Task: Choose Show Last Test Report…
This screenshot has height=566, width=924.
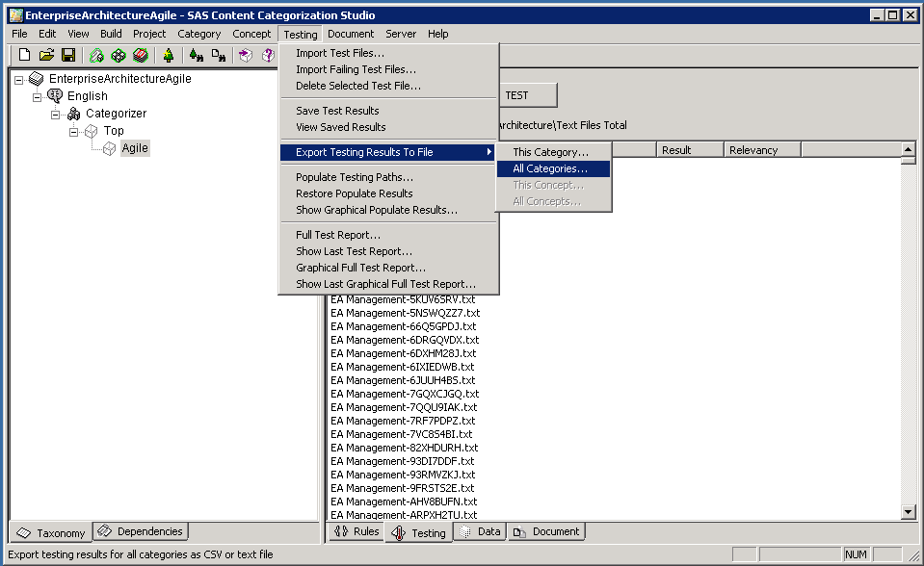Action: (388, 251)
